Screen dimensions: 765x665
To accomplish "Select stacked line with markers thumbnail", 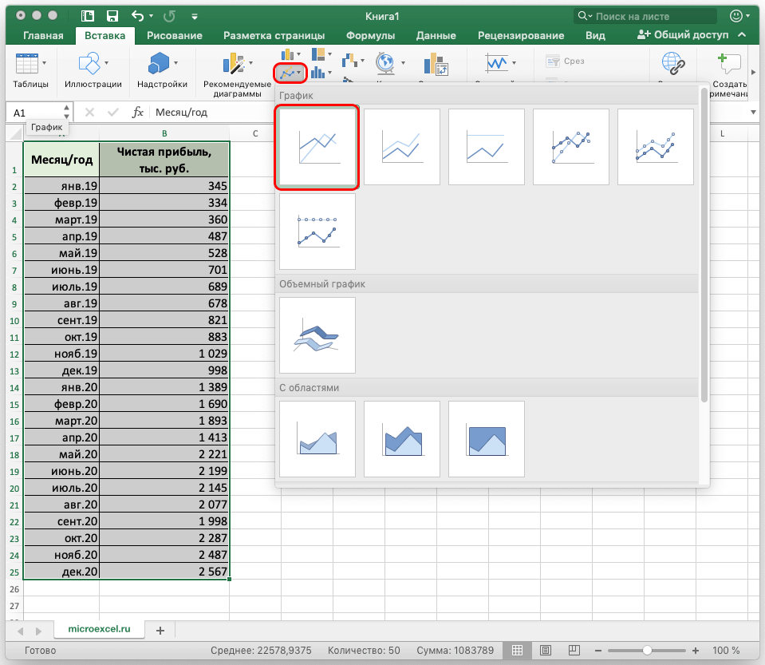I will 655,147.
